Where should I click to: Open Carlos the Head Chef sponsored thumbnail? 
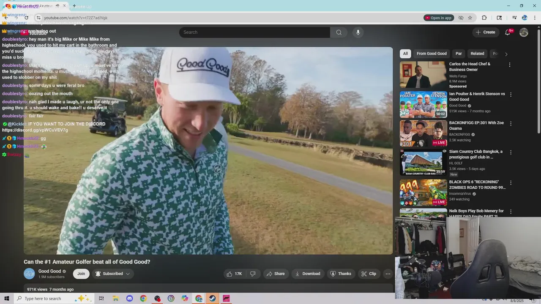coord(423,75)
